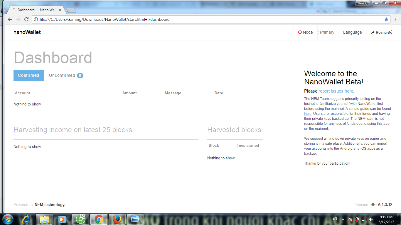Viewport: 401px width, 225px height.
Task: Close the Dashboard — Nano Wallet tab
Action: pyautogui.click(x=60, y=10)
